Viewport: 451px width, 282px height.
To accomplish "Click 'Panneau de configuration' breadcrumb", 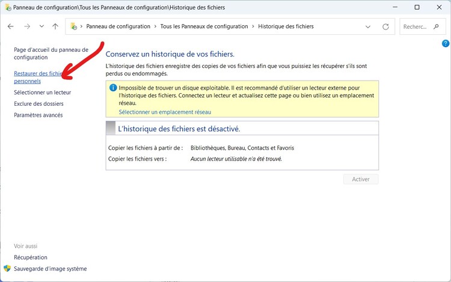I will pyautogui.click(x=118, y=26).
